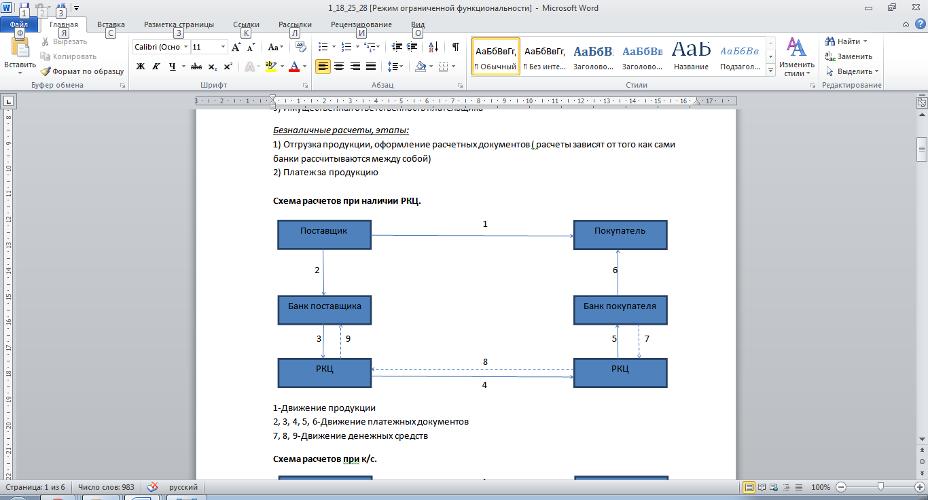Align paragraph to the right

355,67
